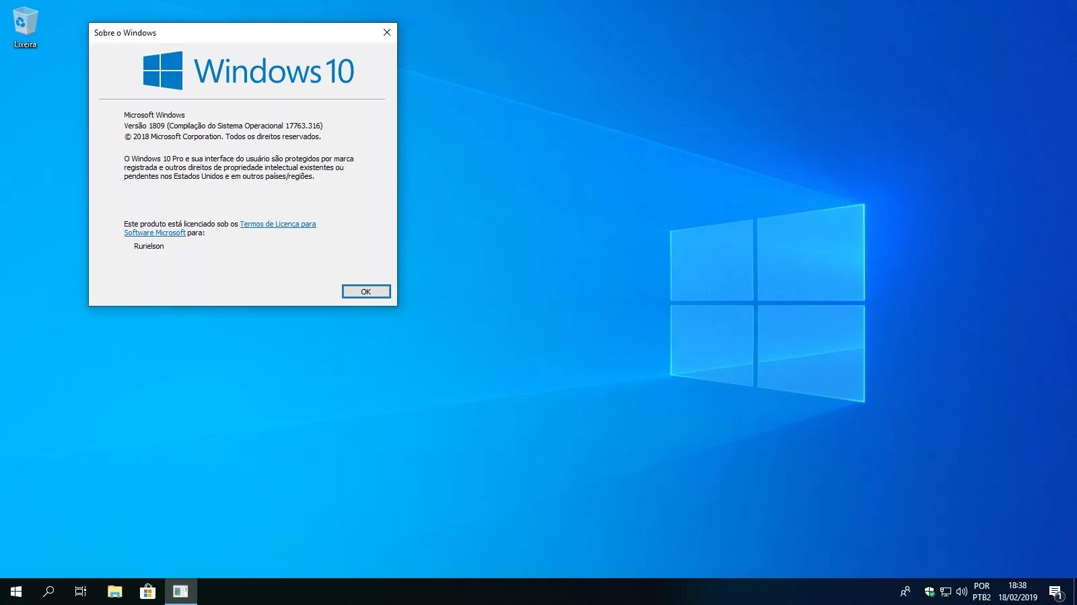Open Termos de Licença para link
1077x605 pixels.
(x=278, y=224)
